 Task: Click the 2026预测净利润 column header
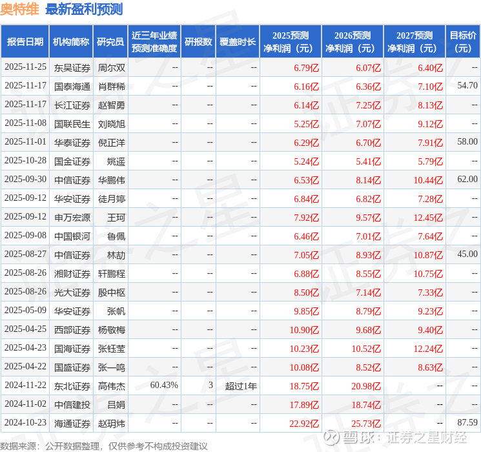point(353,41)
